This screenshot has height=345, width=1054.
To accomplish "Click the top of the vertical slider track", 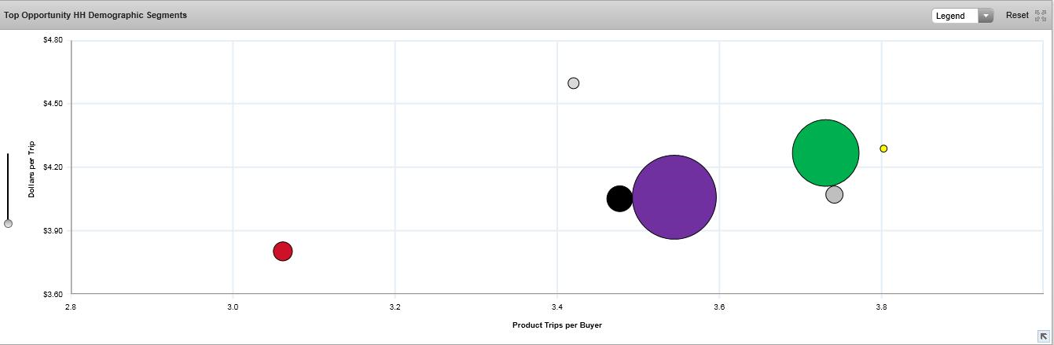I will 8,156.
